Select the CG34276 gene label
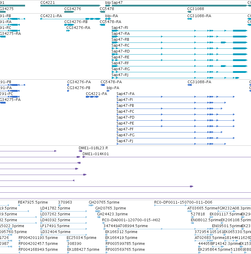The height and width of the screenshot is (254, 251). pyautogui.click(x=73, y=9)
